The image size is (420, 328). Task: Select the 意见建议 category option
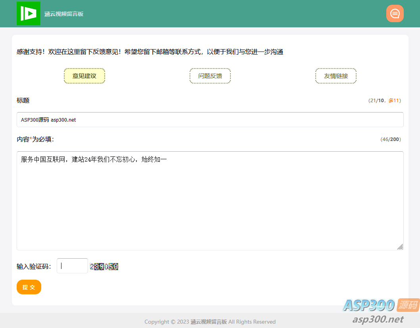[x=84, y=76]
